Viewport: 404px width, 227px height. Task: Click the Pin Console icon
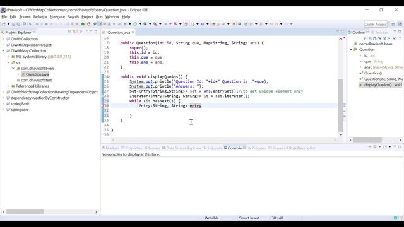coord(370,147)
